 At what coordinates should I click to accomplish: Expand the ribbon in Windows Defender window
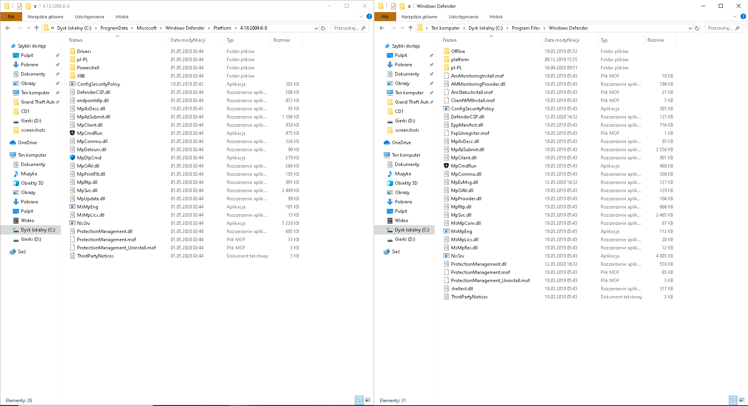click(735, 16)
